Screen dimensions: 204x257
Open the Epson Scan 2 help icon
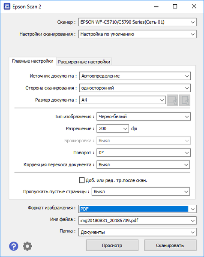click(14, 246)
